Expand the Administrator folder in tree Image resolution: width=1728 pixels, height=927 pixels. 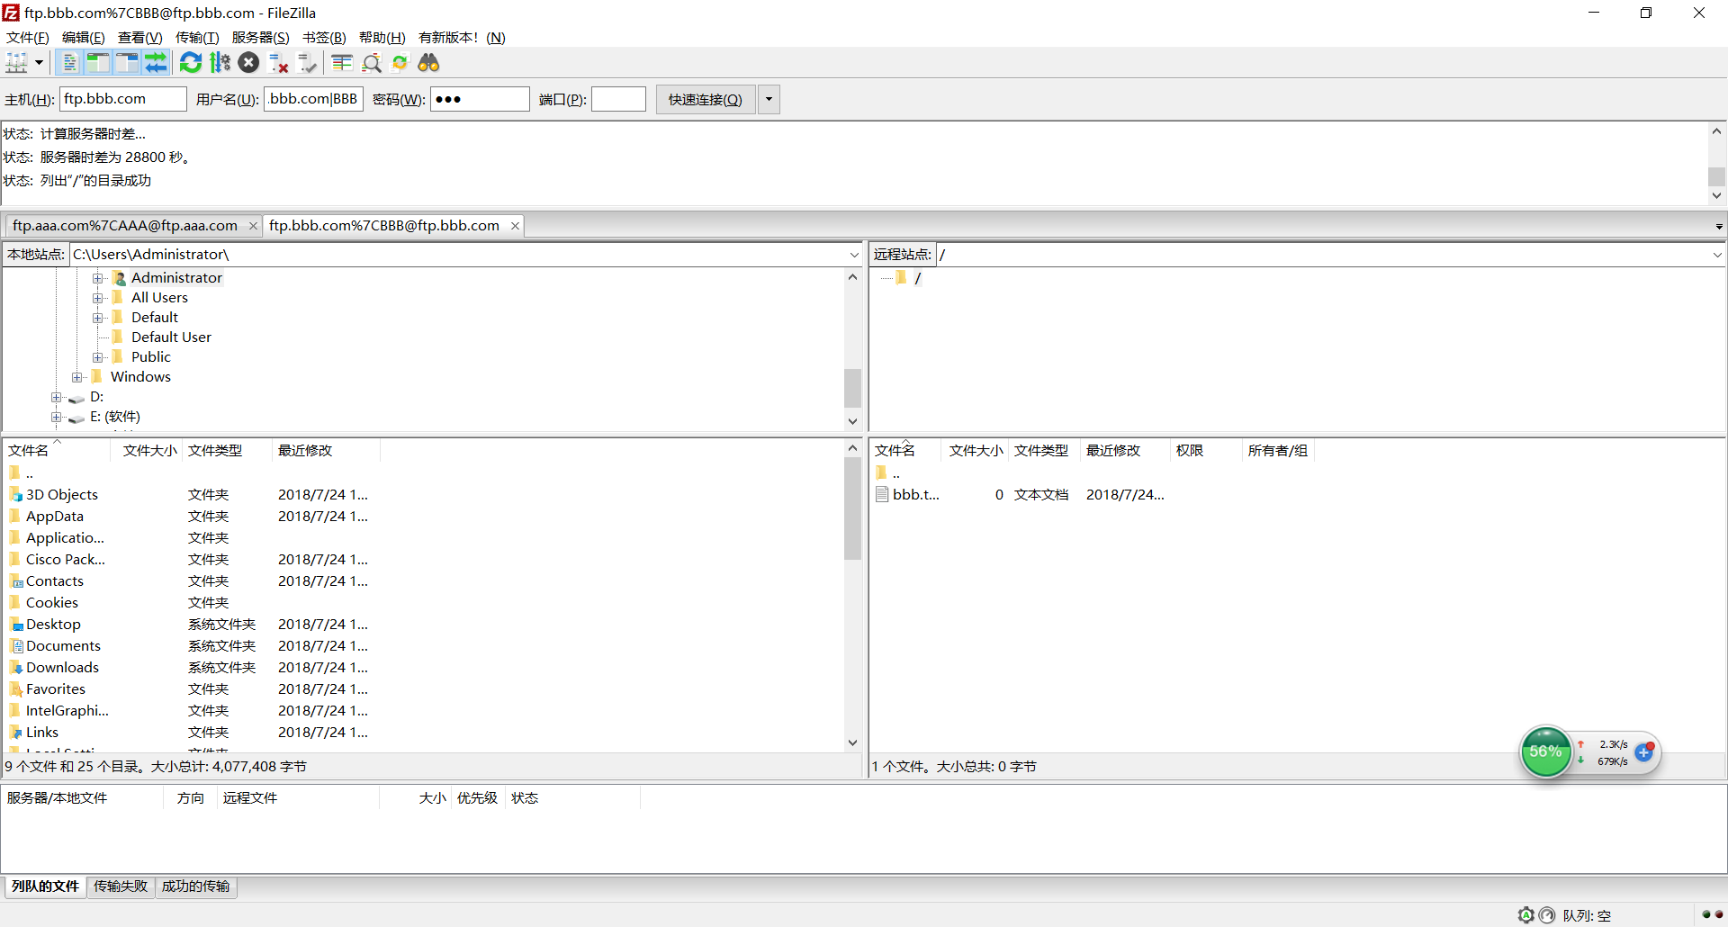[98, 278]
